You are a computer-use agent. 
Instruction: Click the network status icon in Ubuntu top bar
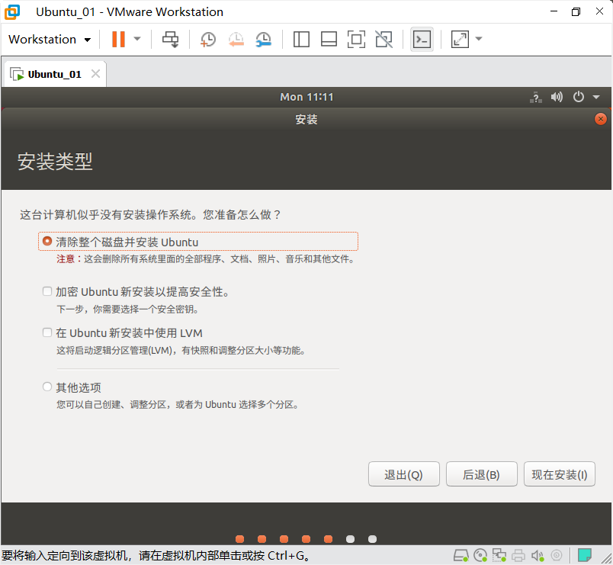(536, 97)
